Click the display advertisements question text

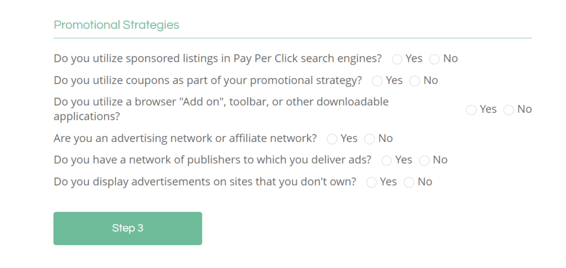point(205,181)
